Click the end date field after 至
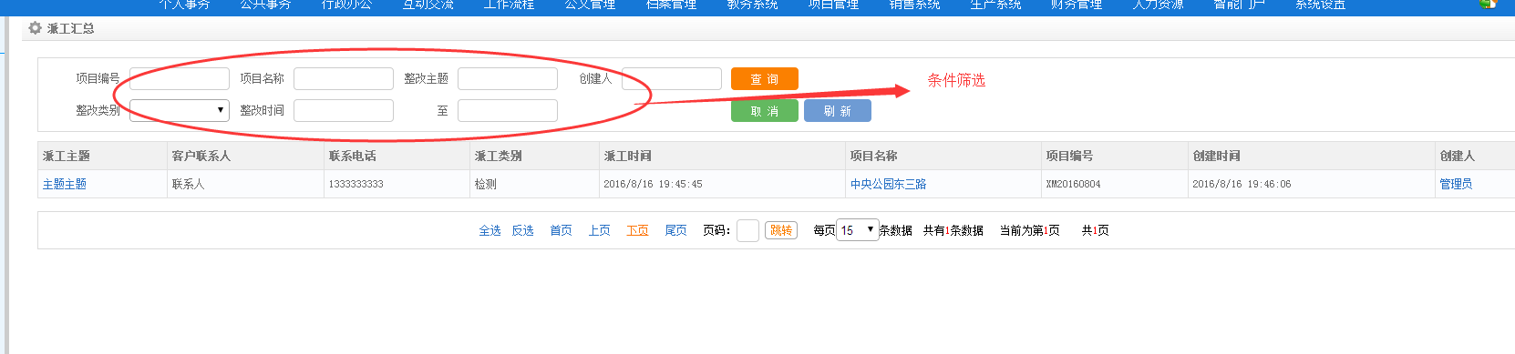1515x354 pixels. click(x=508, y=110)
